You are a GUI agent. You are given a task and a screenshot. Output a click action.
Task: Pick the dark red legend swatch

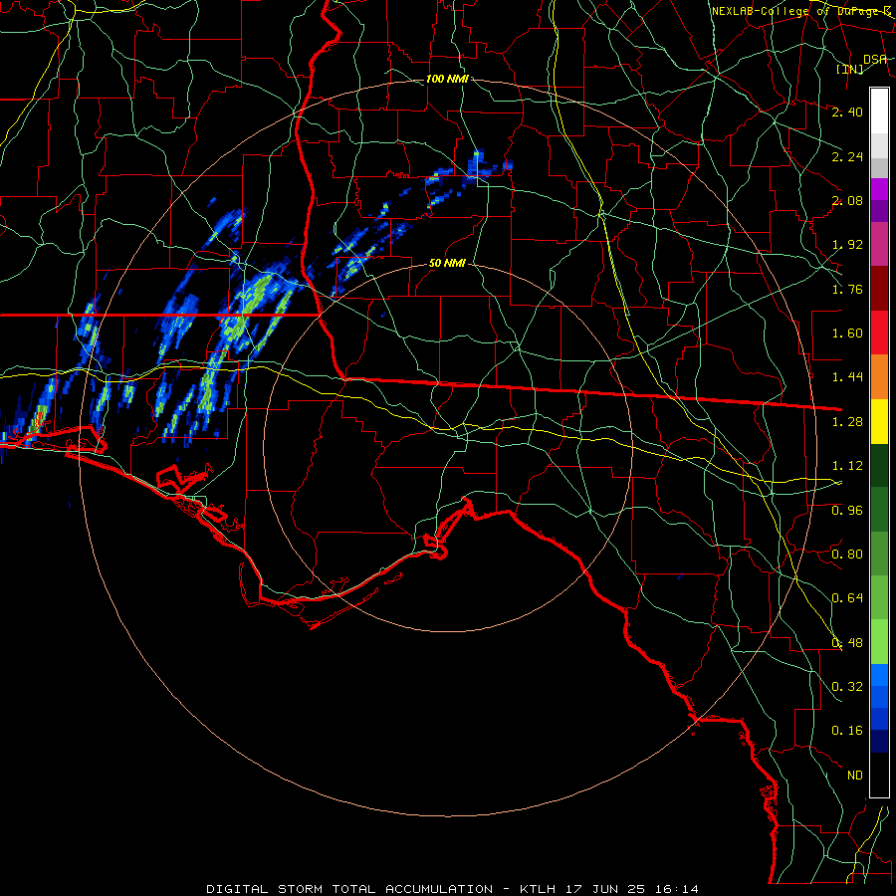coord(879,289)
